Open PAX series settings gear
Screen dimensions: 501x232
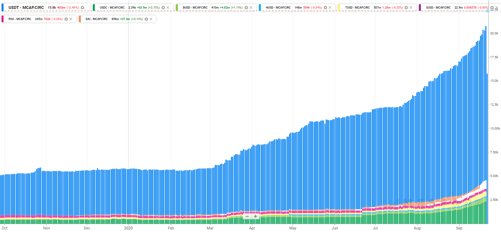(x=66, y=19)
